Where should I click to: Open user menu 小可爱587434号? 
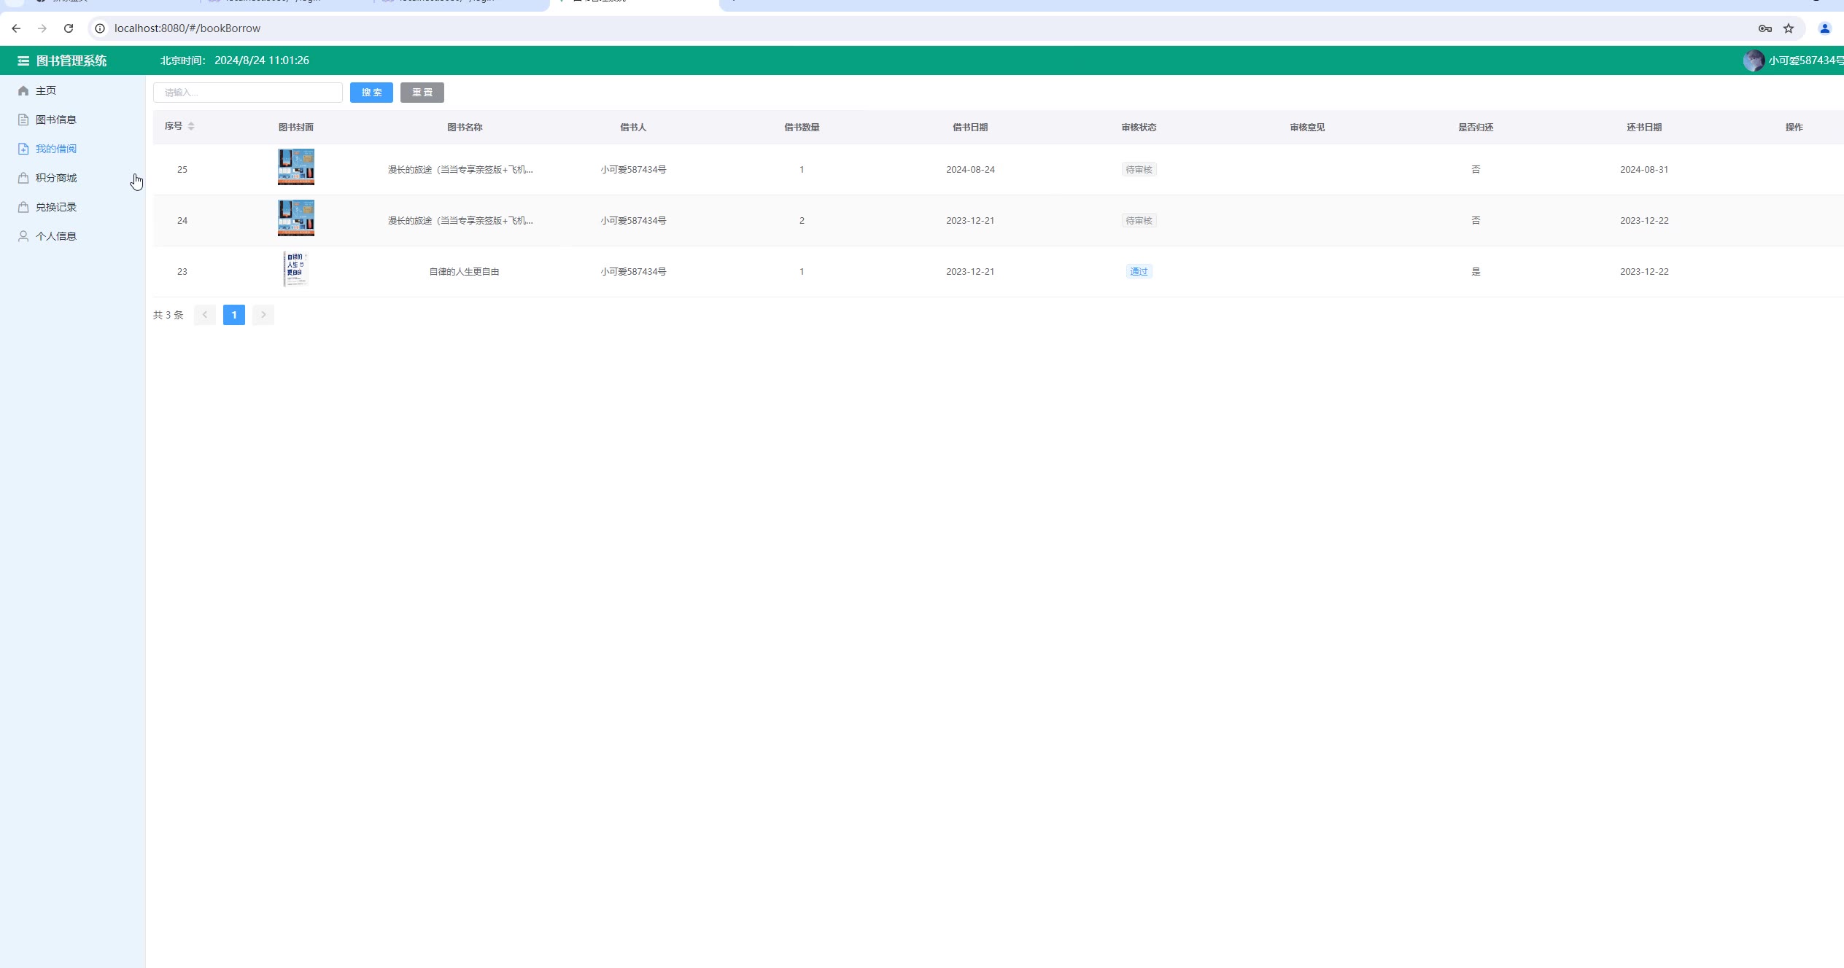click(1805, 60)
